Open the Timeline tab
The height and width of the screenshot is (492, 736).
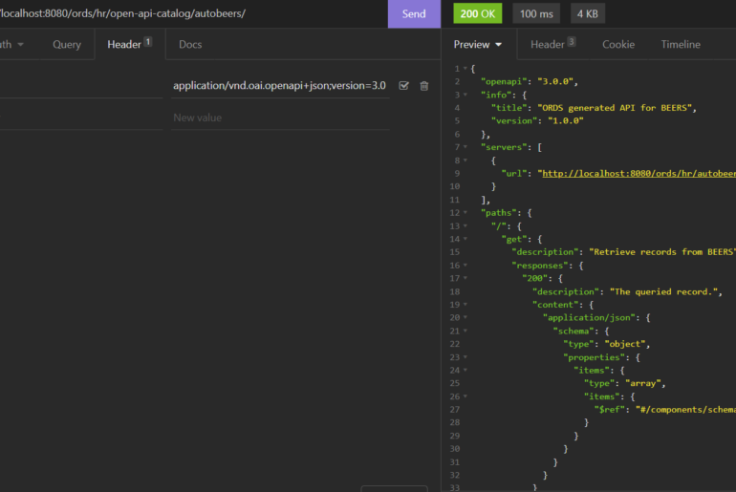coord(681,45)
